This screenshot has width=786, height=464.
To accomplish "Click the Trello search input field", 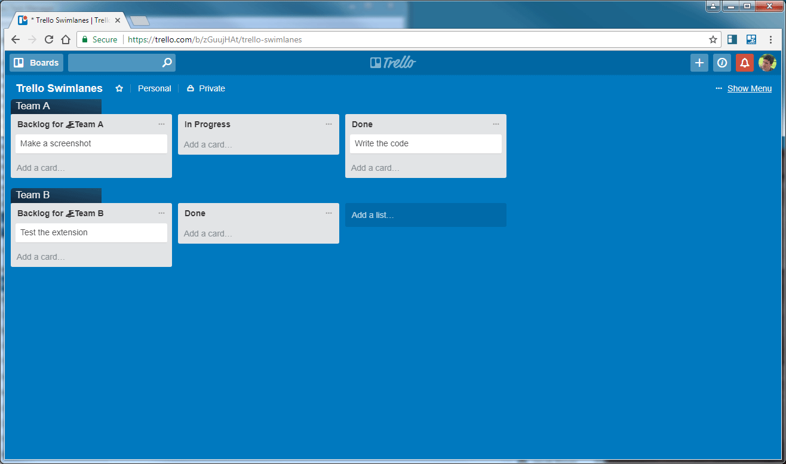I will [121, 63].
